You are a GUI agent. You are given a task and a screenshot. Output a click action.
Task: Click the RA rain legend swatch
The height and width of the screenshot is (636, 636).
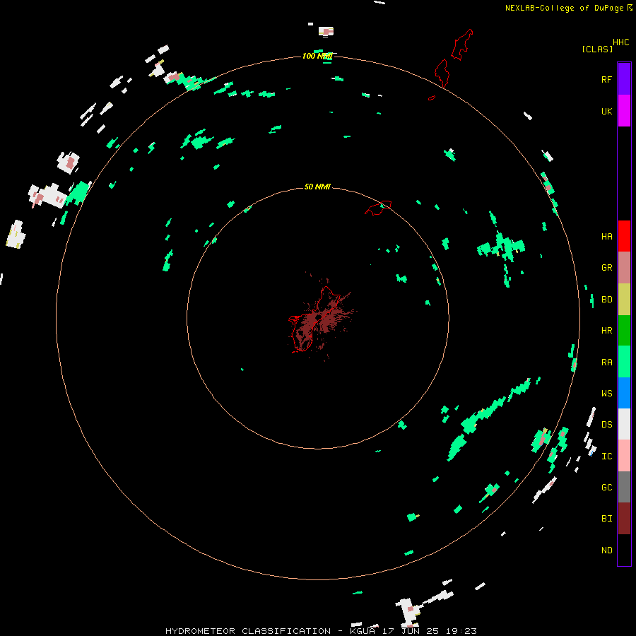624,362
